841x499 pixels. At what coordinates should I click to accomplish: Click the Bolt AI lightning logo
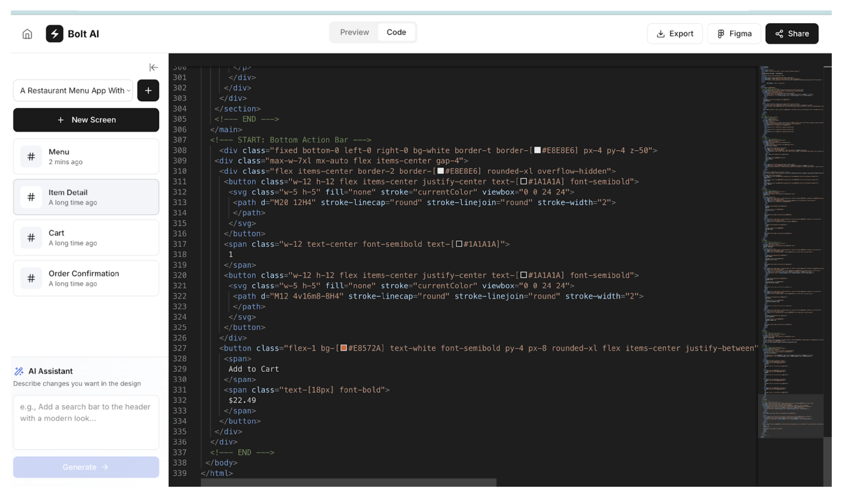(54, 34)
